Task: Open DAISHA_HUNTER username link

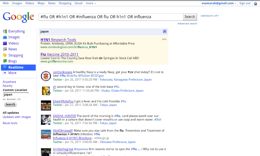Action: [x=64, y=116]
